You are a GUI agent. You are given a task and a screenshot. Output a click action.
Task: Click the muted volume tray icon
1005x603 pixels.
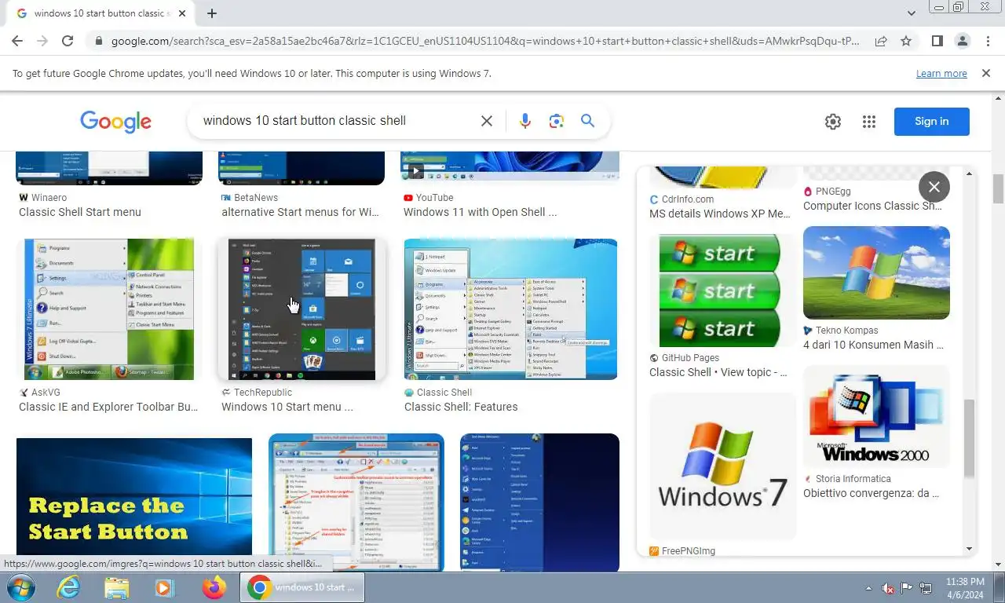[888, 588]
